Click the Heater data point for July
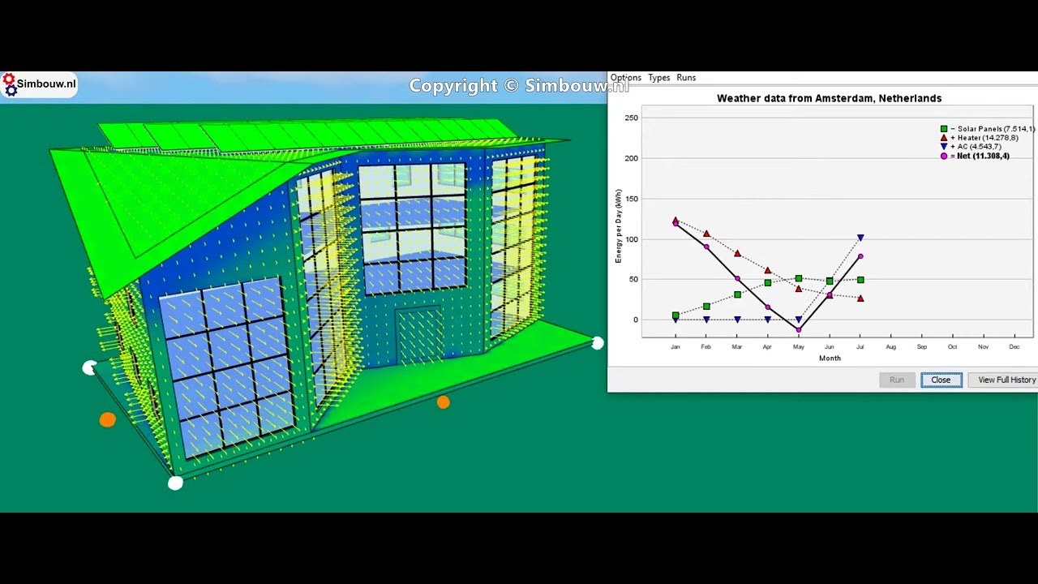Image resolution: width=1038 pixels, height=584 pixels. pyautogui.click(x=860, y=298)
